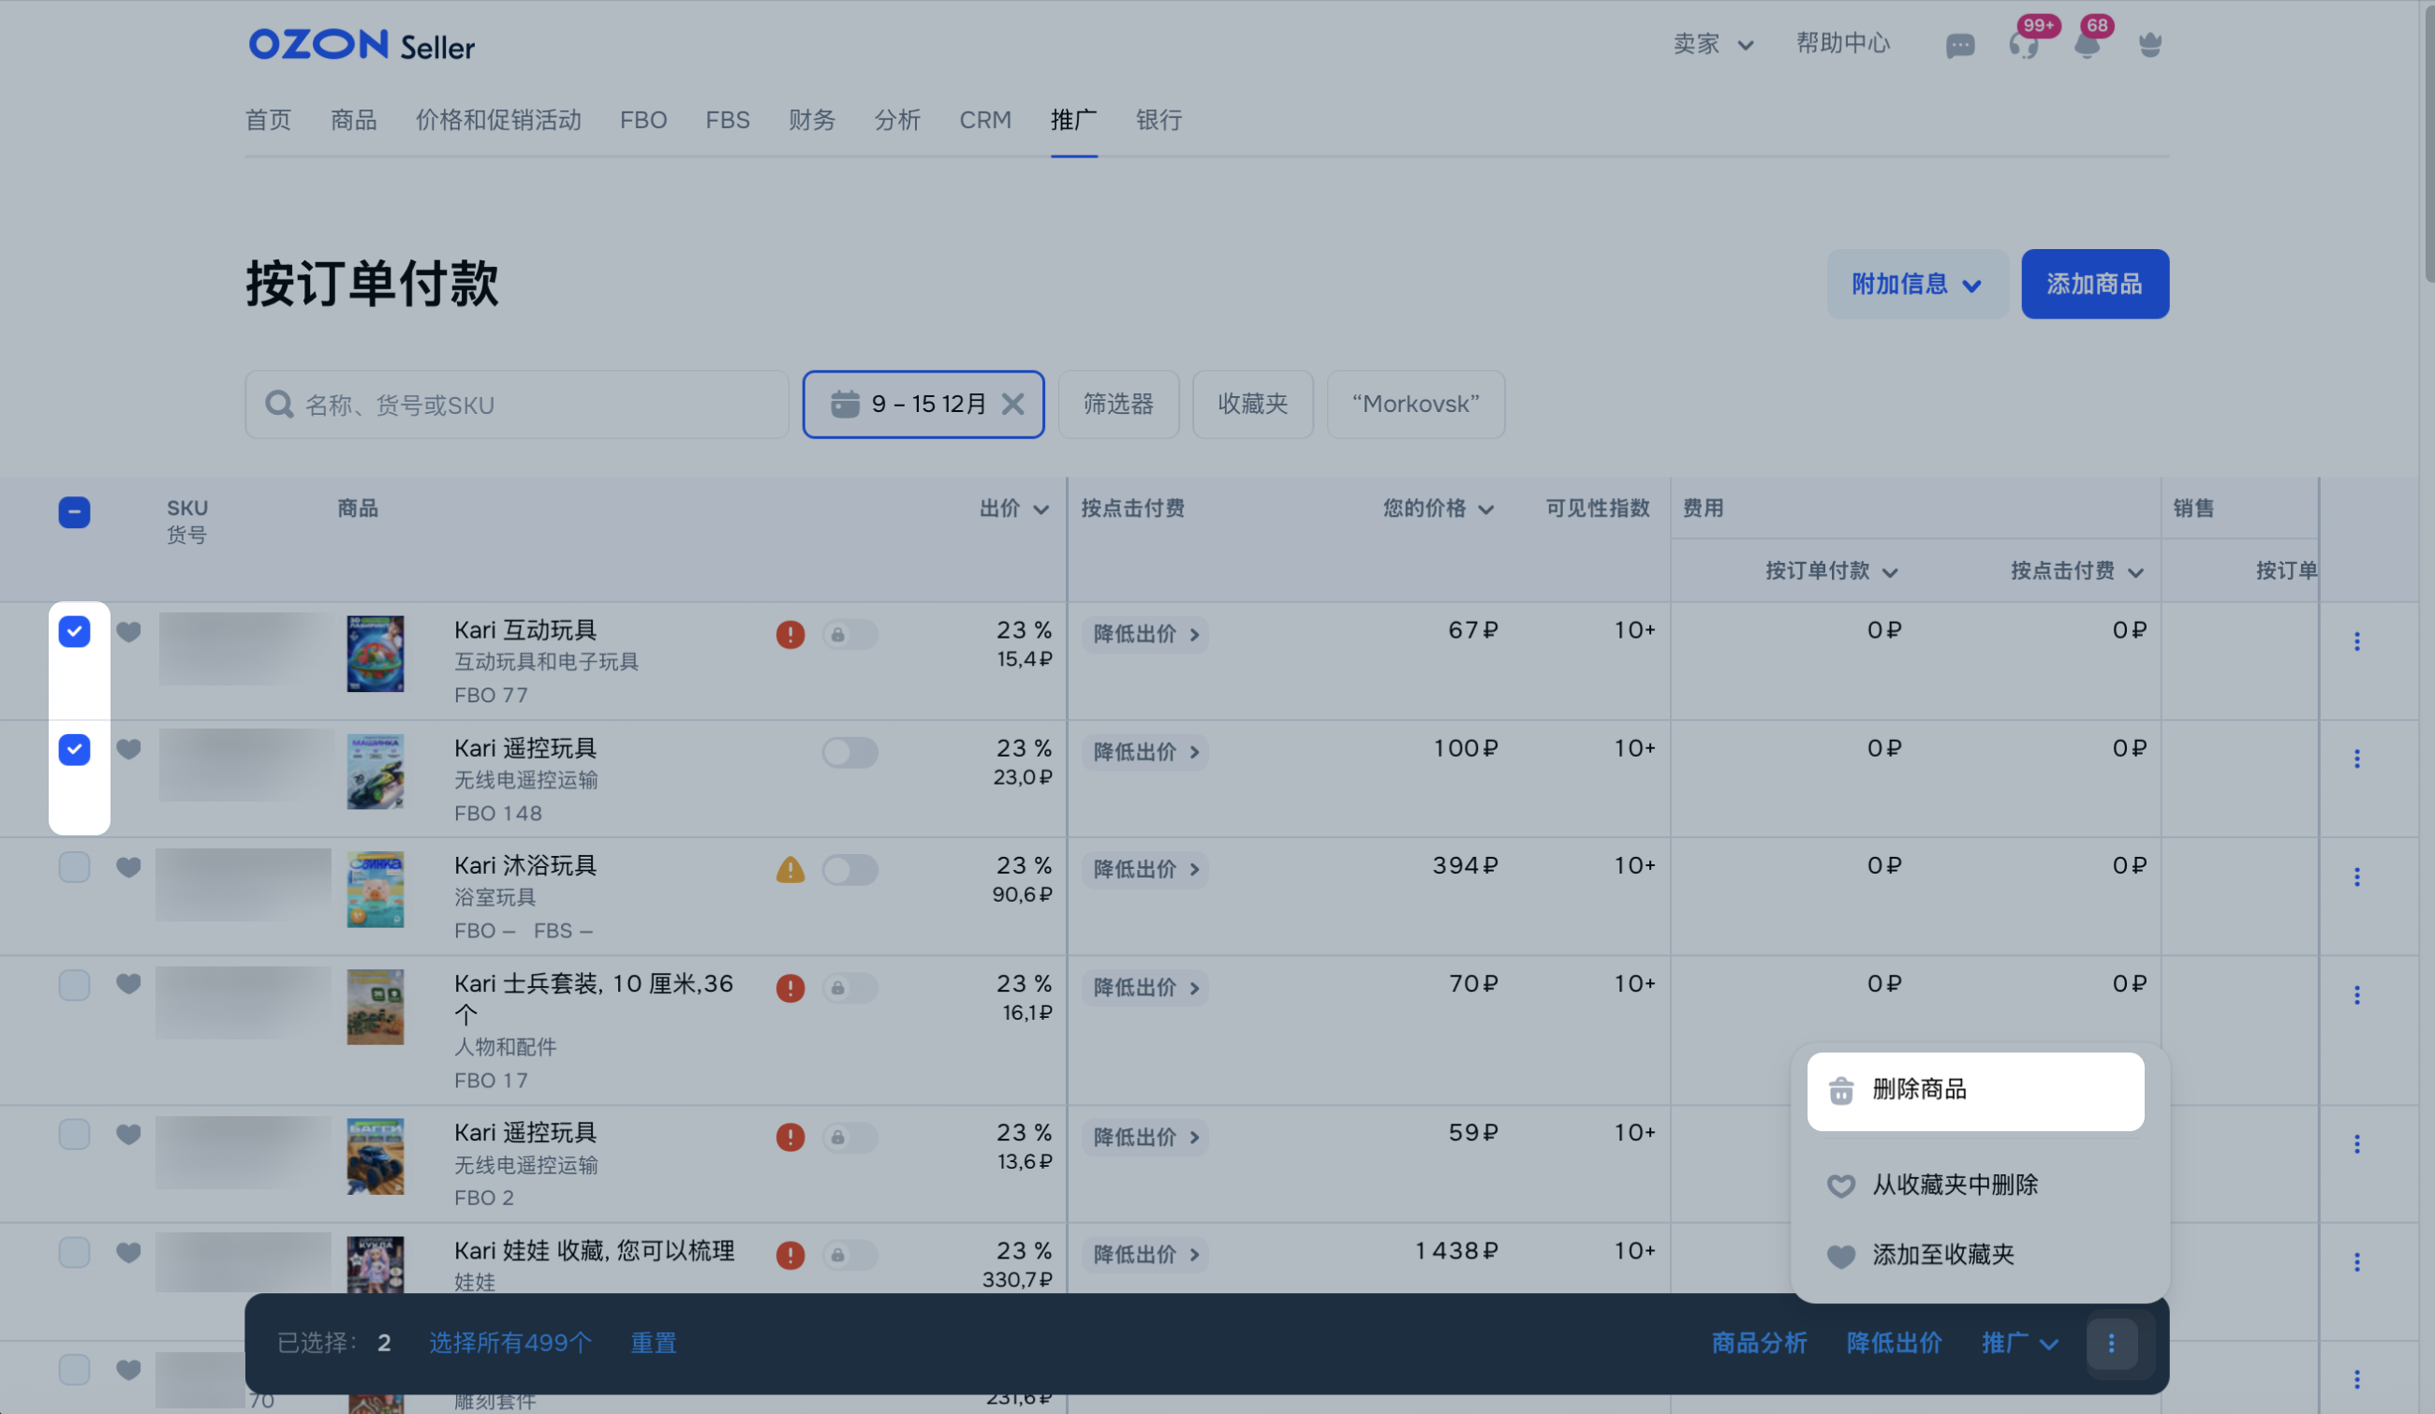Uncheck the Kari 互动玩具 row checkbox
The width and height of the screenshot is (2435, 1414).
click(74, 632)
